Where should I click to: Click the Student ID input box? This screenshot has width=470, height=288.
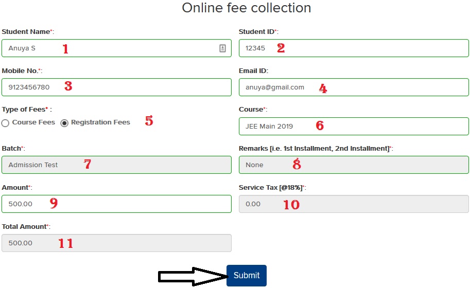(x=354, y=48)
